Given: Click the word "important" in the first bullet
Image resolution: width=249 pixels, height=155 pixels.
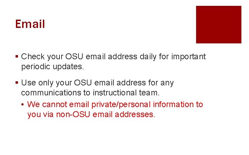Looking at the screenshot, I should (188, 57).
